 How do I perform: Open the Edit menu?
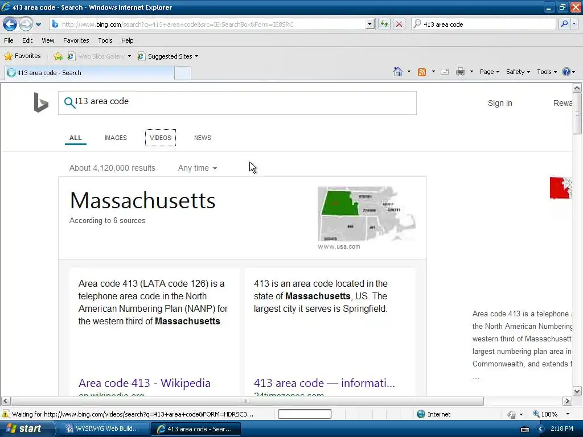click(27, 40)
